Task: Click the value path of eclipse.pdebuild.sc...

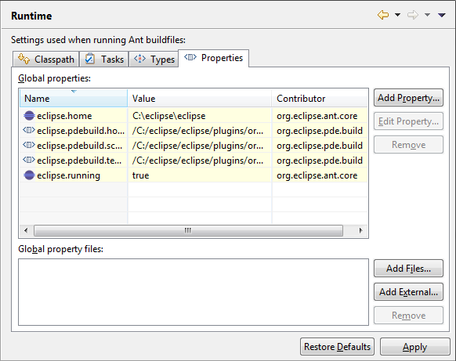Action: click(x=197, y=146)
